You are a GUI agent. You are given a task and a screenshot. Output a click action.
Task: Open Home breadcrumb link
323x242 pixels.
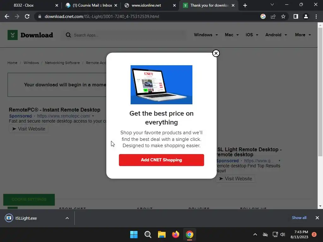click(12, 63)
